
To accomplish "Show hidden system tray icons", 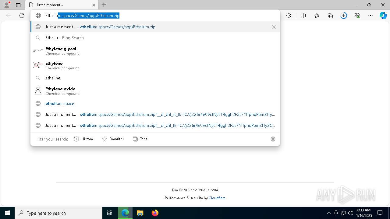I will pyautogui.click(x=328, y=213).
